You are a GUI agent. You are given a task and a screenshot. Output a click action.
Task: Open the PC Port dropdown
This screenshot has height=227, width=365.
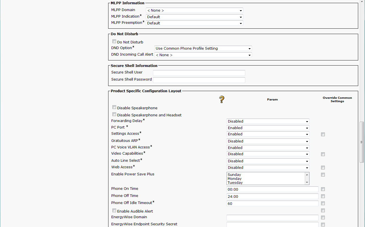click(268, 128)
